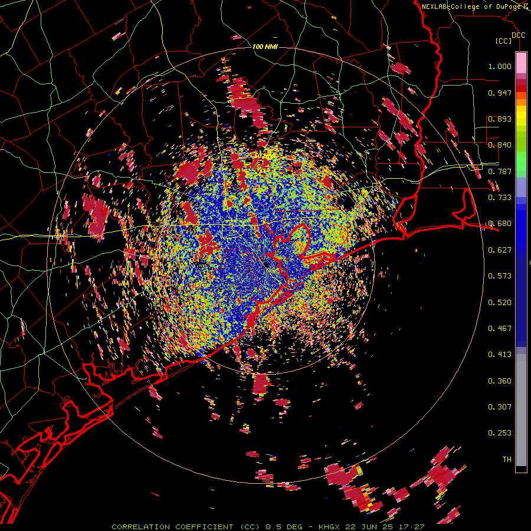Click the 0.467 legend value
The height and width of the screenshot is (531, 531).
(500, 328)
